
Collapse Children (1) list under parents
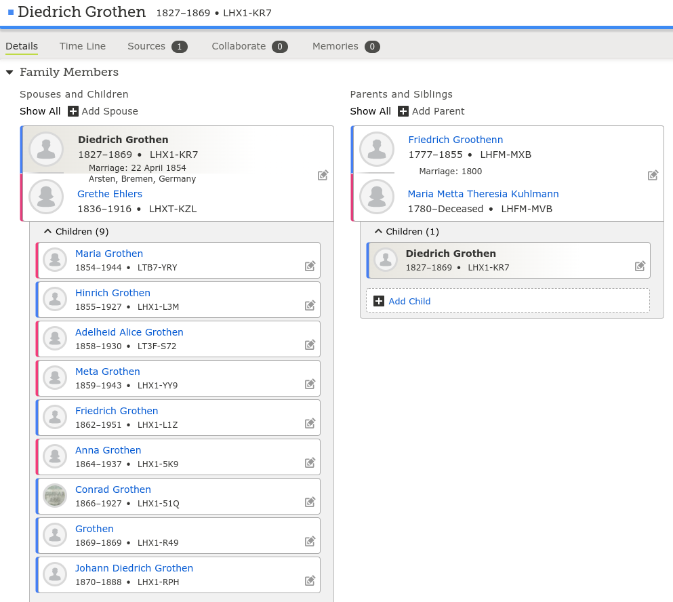click(x=378, y=232)
